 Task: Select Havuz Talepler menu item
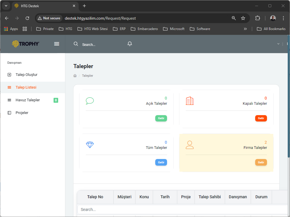(28, 100)
